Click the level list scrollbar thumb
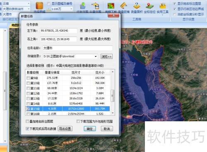This screenshot has width=207, height=152. [113, 96]
